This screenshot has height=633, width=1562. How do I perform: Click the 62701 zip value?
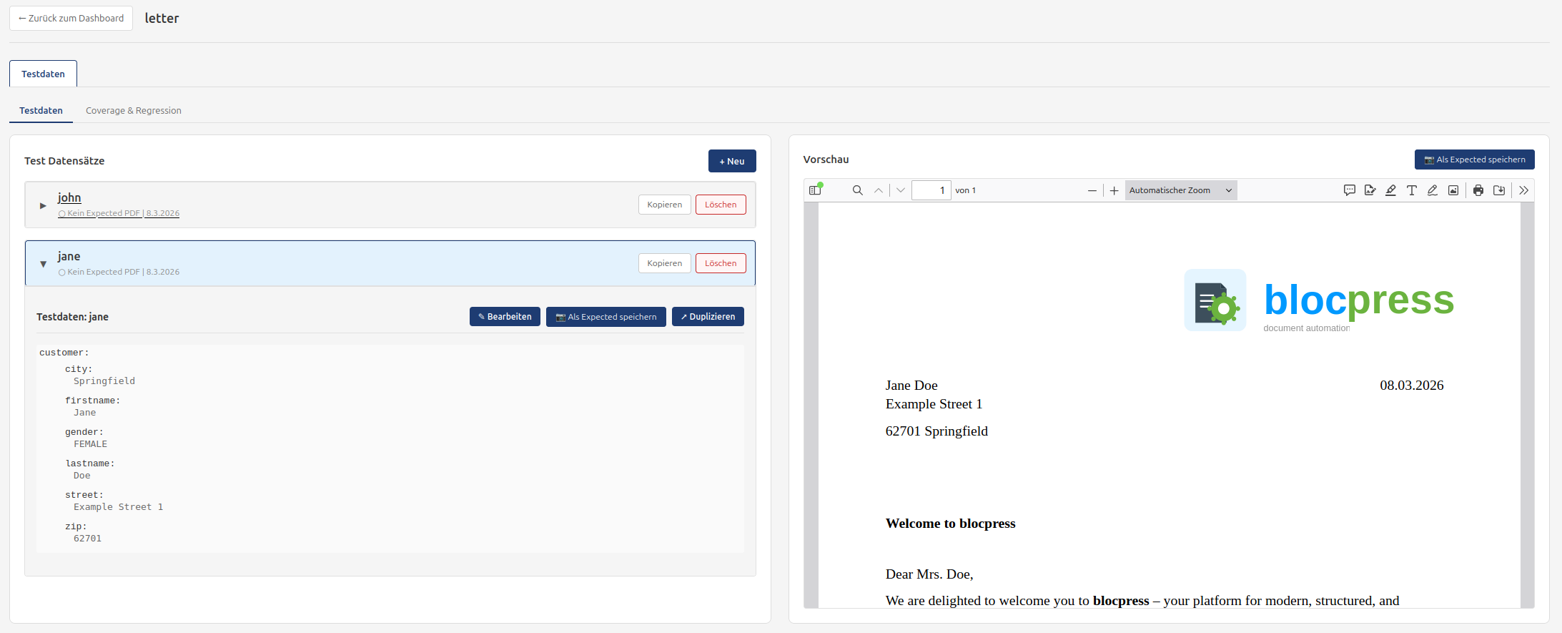pyautogui.click(x=87, y=539)
